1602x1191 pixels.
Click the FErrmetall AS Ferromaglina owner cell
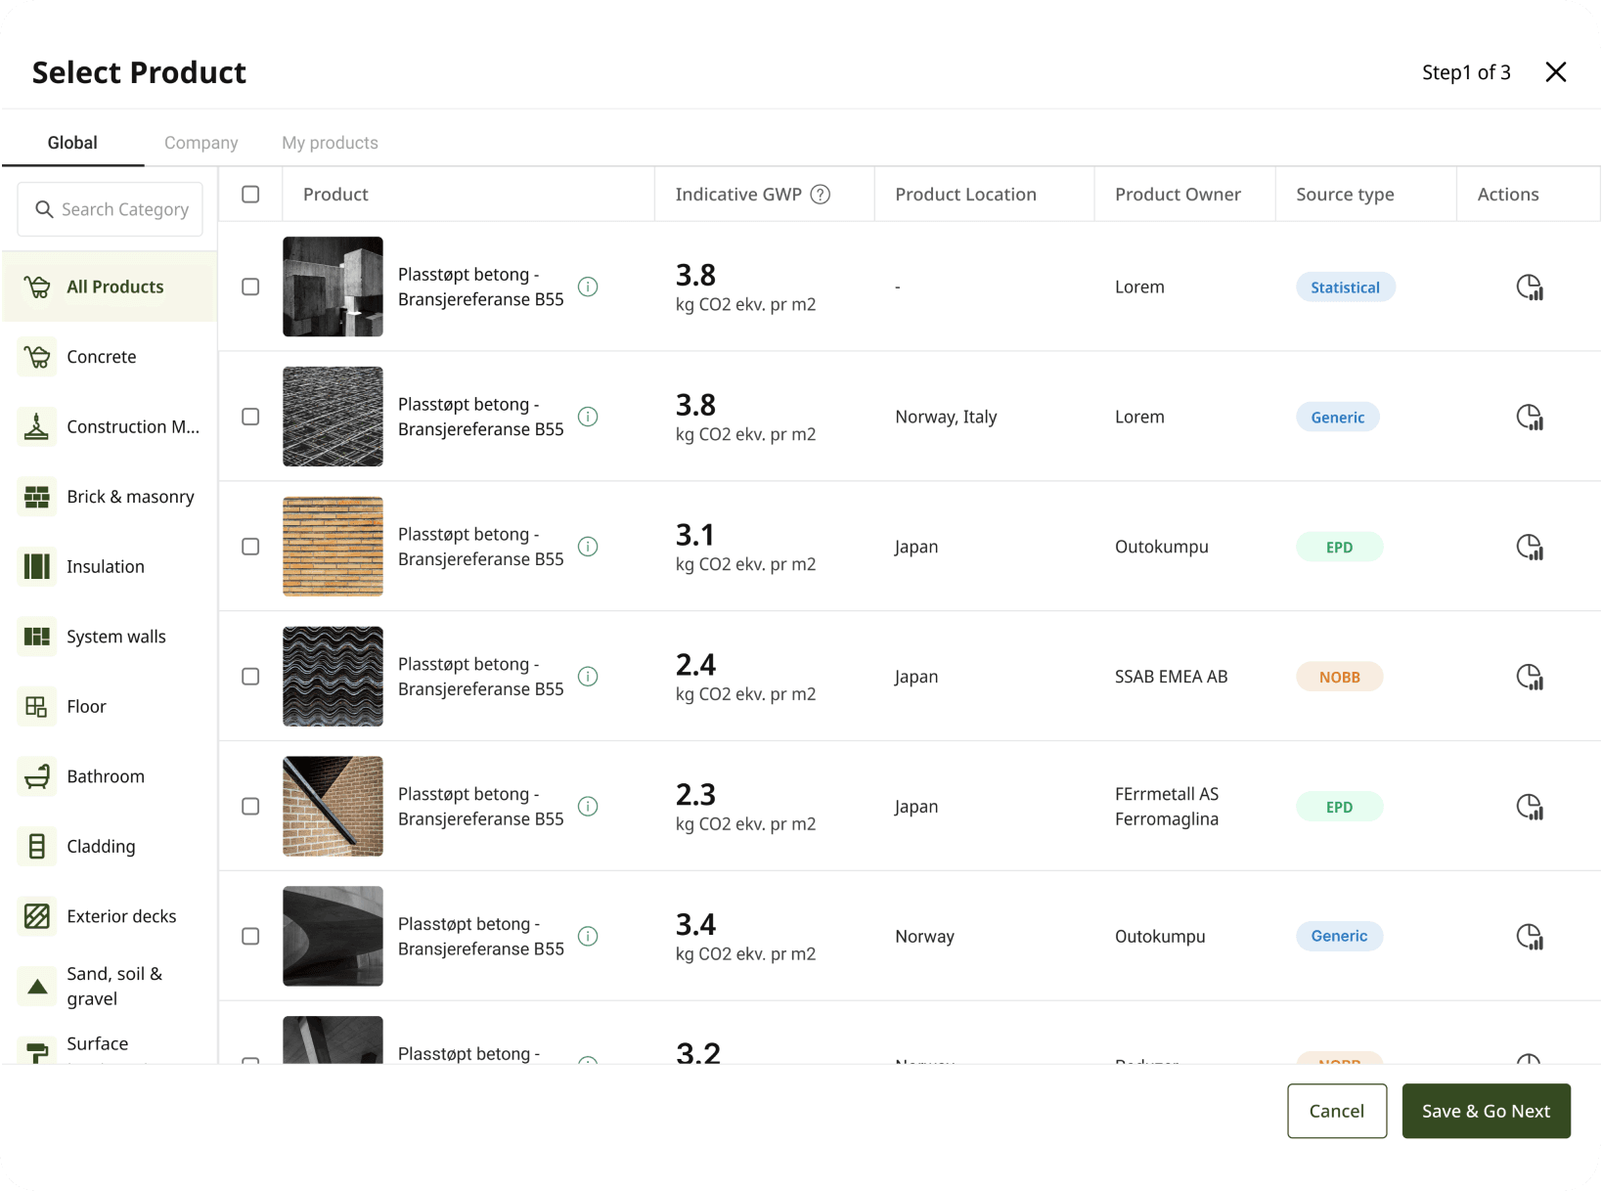pos(1167,807)
